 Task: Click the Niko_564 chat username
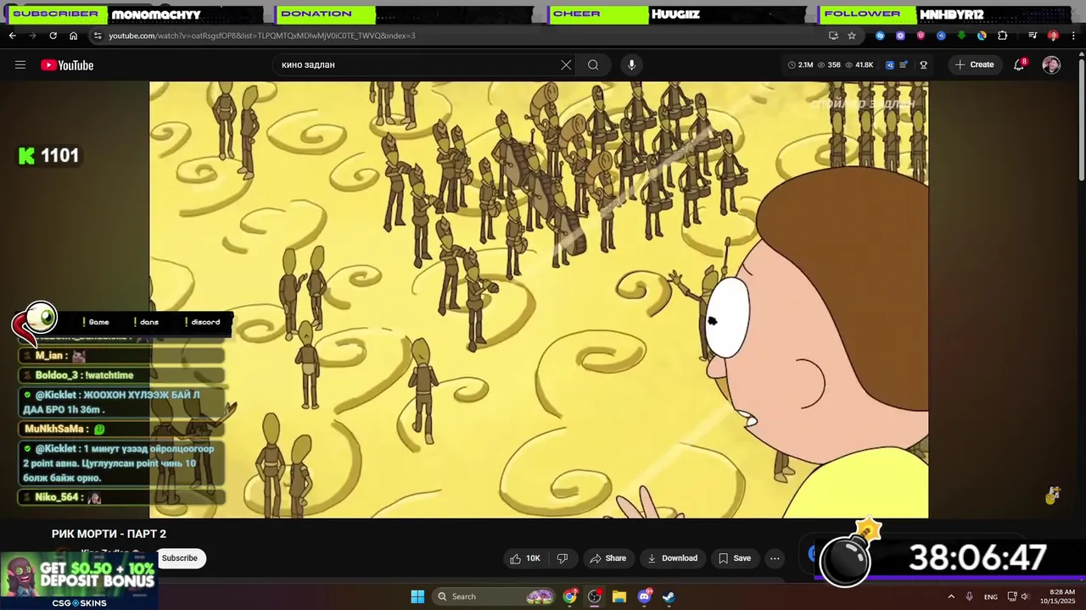click(x=57, y=497)
